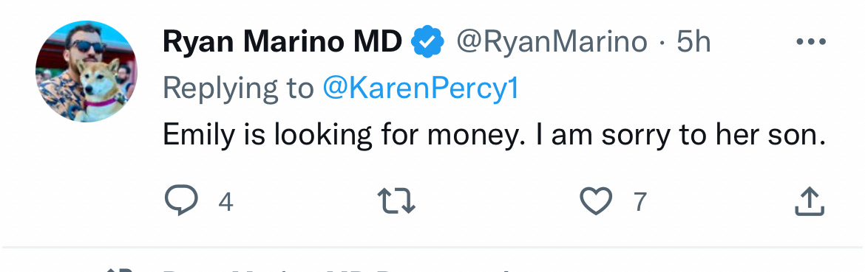Click the 5h timestamp for permalink

(693, 42)
